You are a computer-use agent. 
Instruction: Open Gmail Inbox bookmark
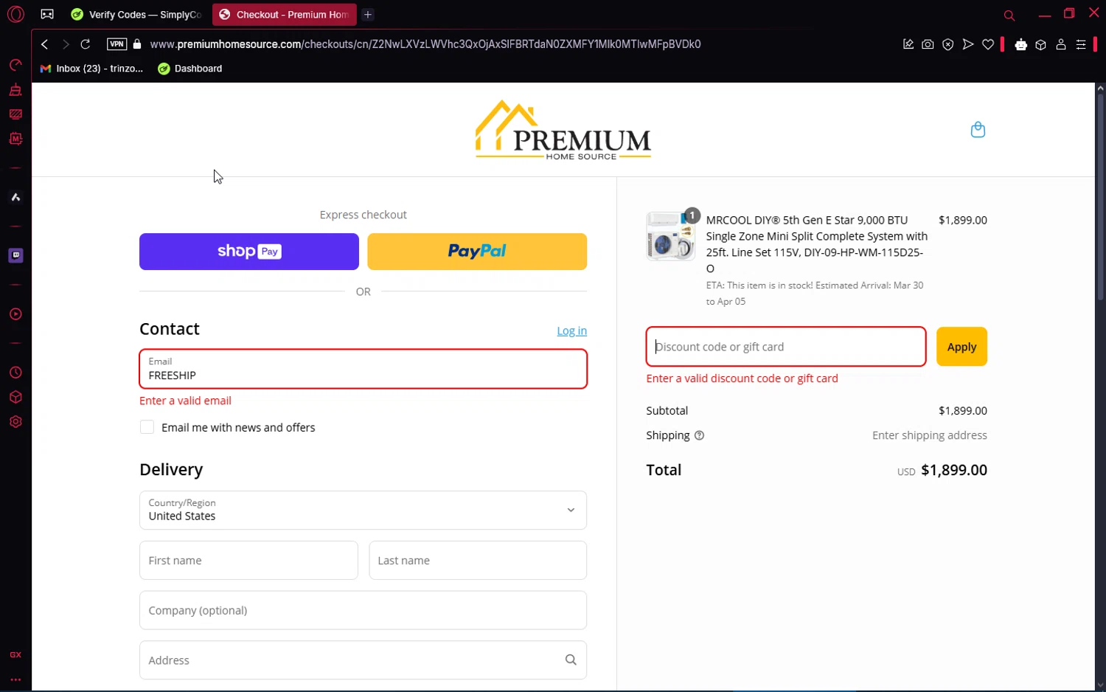point(91,69)
